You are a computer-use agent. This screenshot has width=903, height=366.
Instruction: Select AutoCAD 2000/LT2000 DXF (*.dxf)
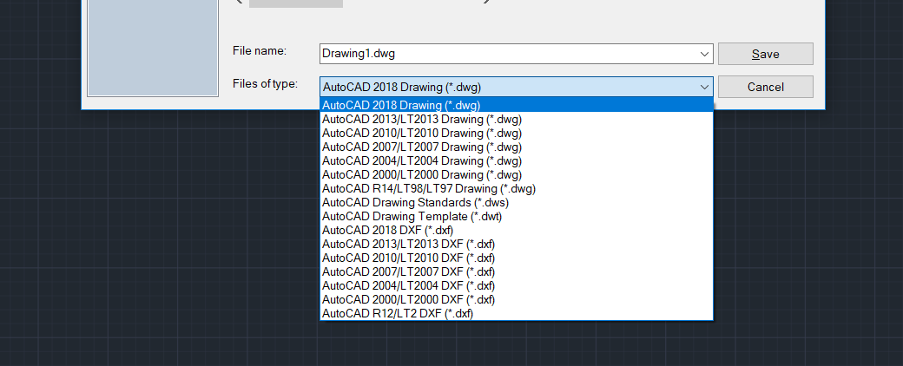point(517,299)
